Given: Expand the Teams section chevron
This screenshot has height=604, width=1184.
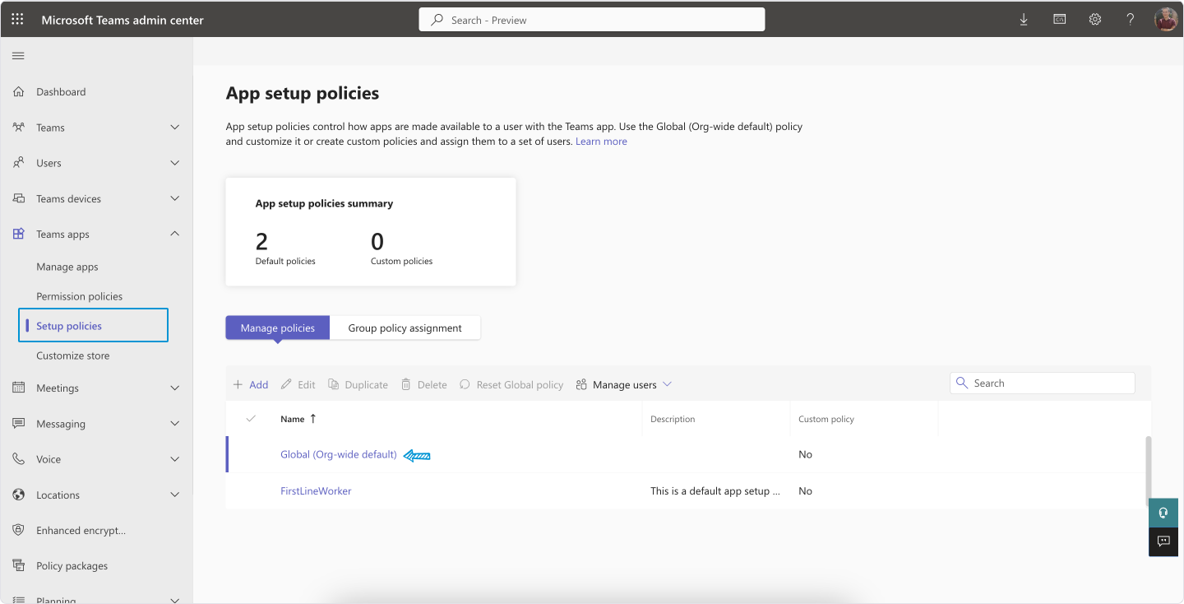Looking at the screenshot, I should click(x=174, y=128).
